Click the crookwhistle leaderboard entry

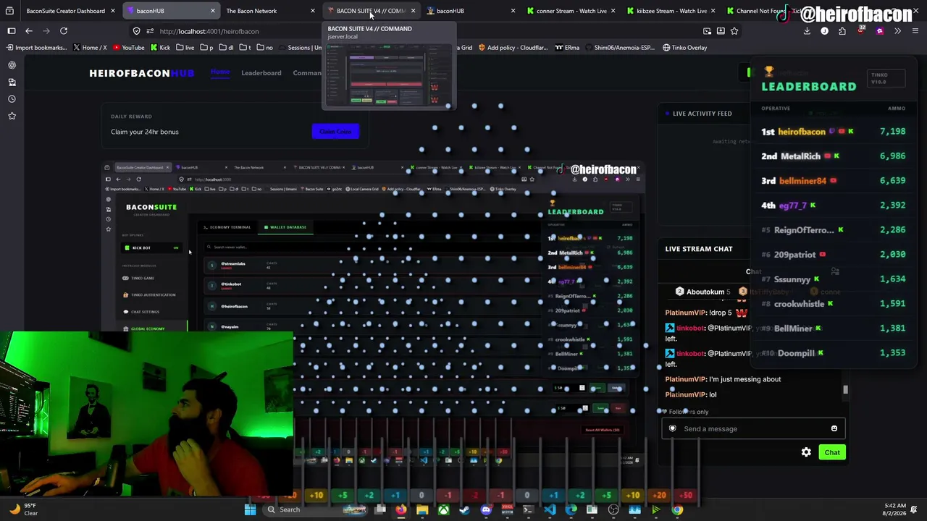click(x=833, y=304)
